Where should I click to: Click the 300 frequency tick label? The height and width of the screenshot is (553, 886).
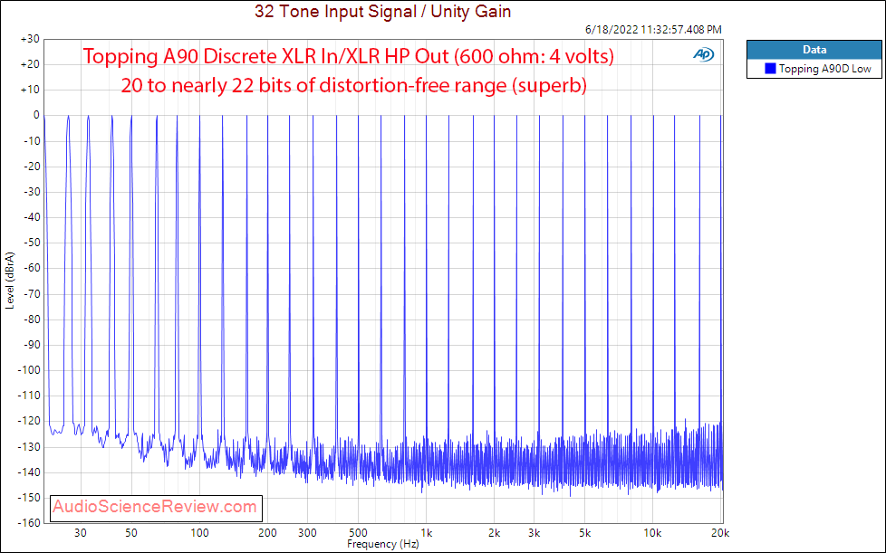307,533
